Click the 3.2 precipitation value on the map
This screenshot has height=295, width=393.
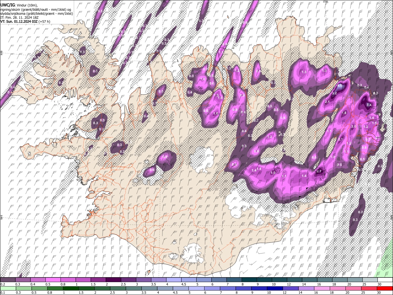[x=335, y=93]
